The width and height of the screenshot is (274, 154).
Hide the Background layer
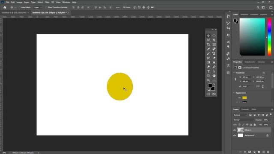[235, 135]
